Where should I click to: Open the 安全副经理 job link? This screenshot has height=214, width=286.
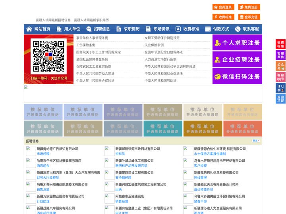tap(123, 178)
